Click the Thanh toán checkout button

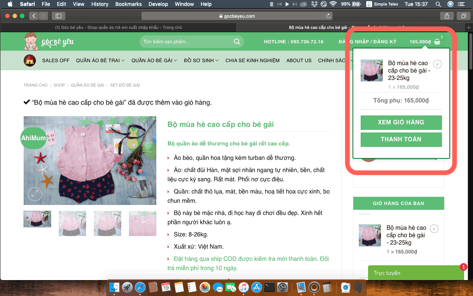[x=401, y=139]
